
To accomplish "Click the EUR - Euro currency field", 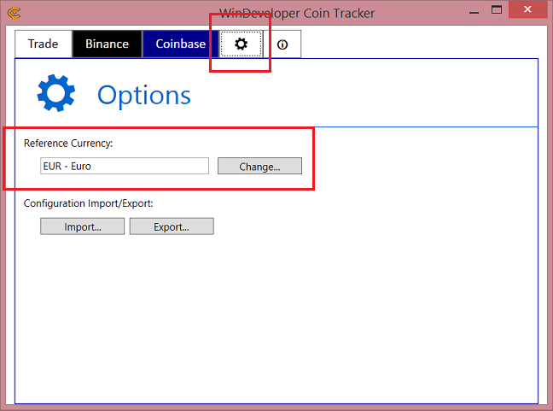I will point(125,166).
